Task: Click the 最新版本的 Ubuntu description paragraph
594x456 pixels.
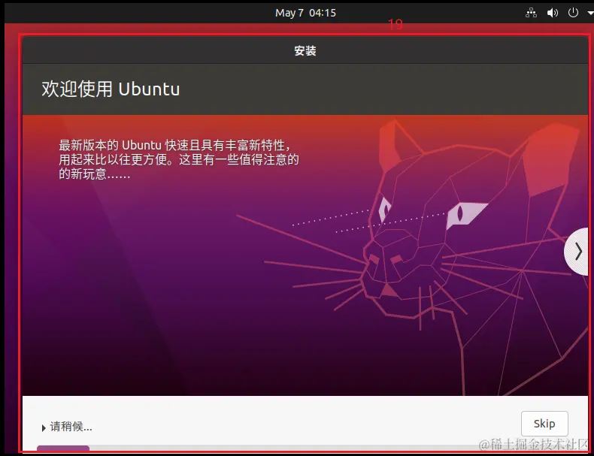Action: [179, 159]
